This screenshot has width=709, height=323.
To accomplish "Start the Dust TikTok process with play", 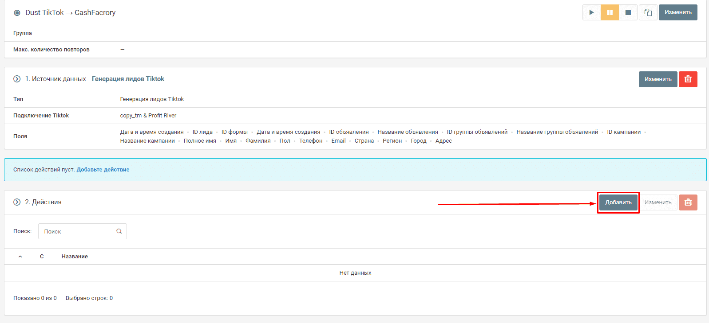I will click(x=591, y=12).
